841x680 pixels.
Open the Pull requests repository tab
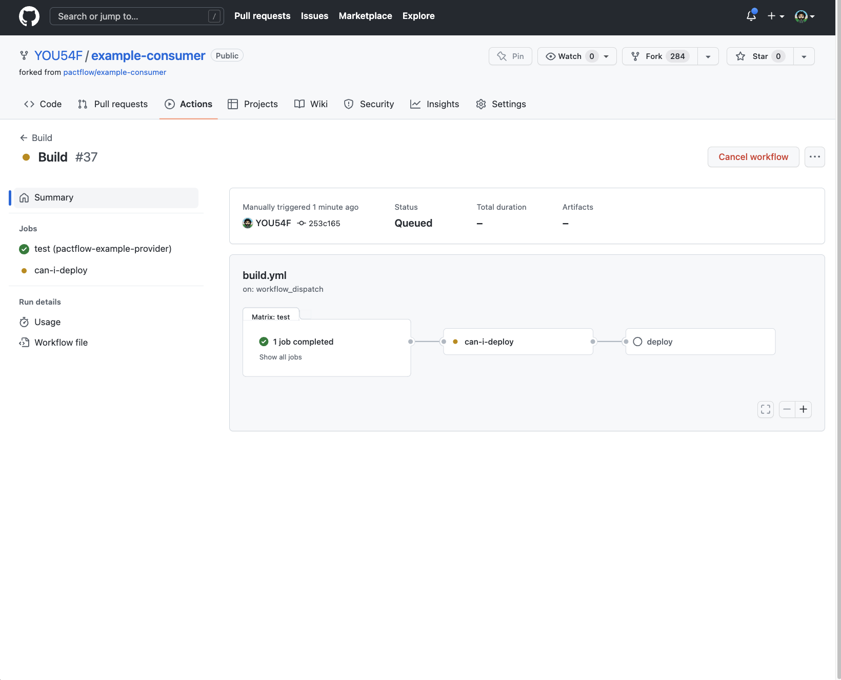click(113, 104)
